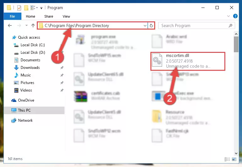Open Customize Quick Access Toolbar dropdown
Viewport: 242px width, 167px height.
tap(41, 8)
